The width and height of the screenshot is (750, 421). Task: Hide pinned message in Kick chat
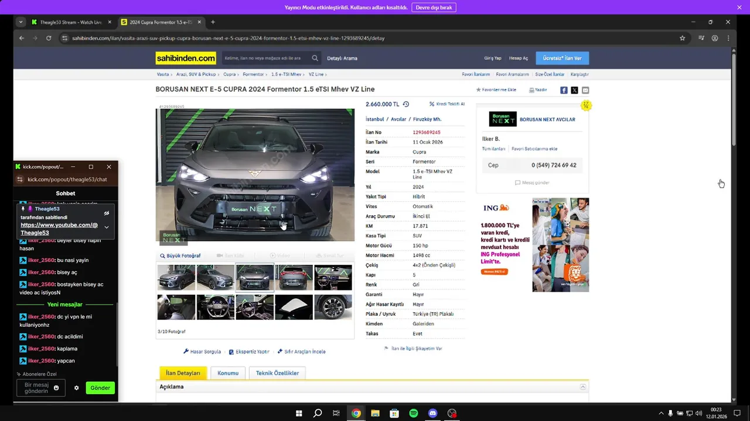(x=107, y=213)
